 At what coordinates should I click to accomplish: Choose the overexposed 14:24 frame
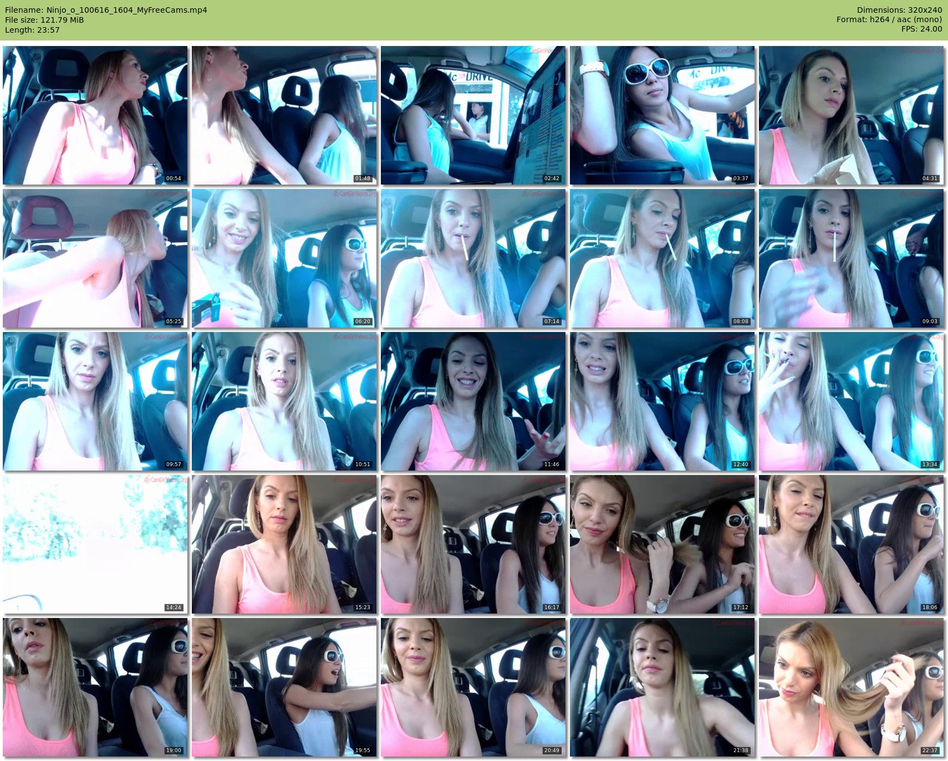pos(95,544)
